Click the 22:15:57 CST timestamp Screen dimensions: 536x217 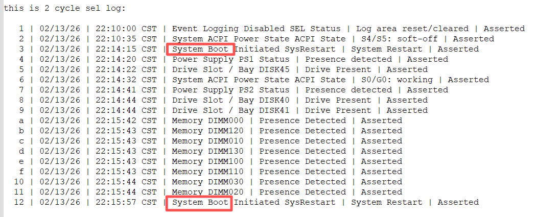(x=126, y=202)
